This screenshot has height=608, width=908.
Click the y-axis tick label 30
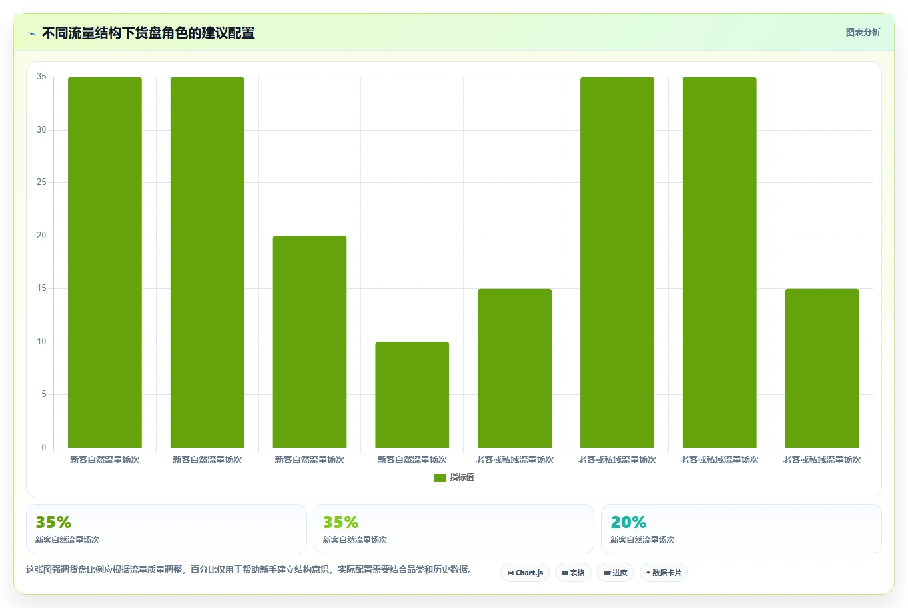pos(41,130)
